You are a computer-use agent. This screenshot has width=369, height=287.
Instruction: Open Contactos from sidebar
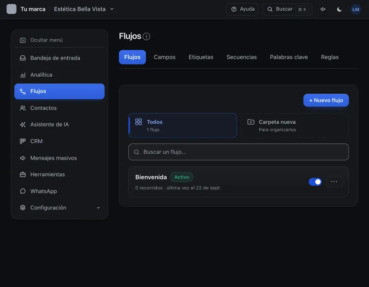click(60, 108)
